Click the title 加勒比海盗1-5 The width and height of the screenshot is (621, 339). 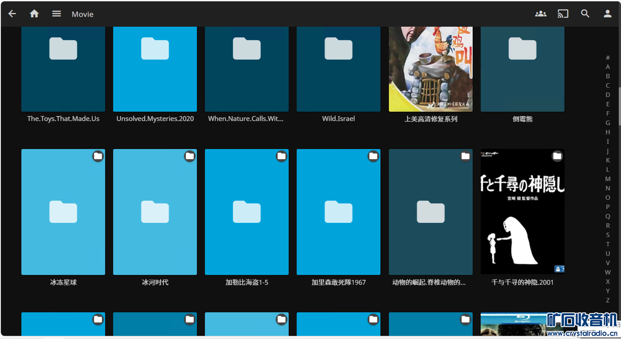point(247,282)
